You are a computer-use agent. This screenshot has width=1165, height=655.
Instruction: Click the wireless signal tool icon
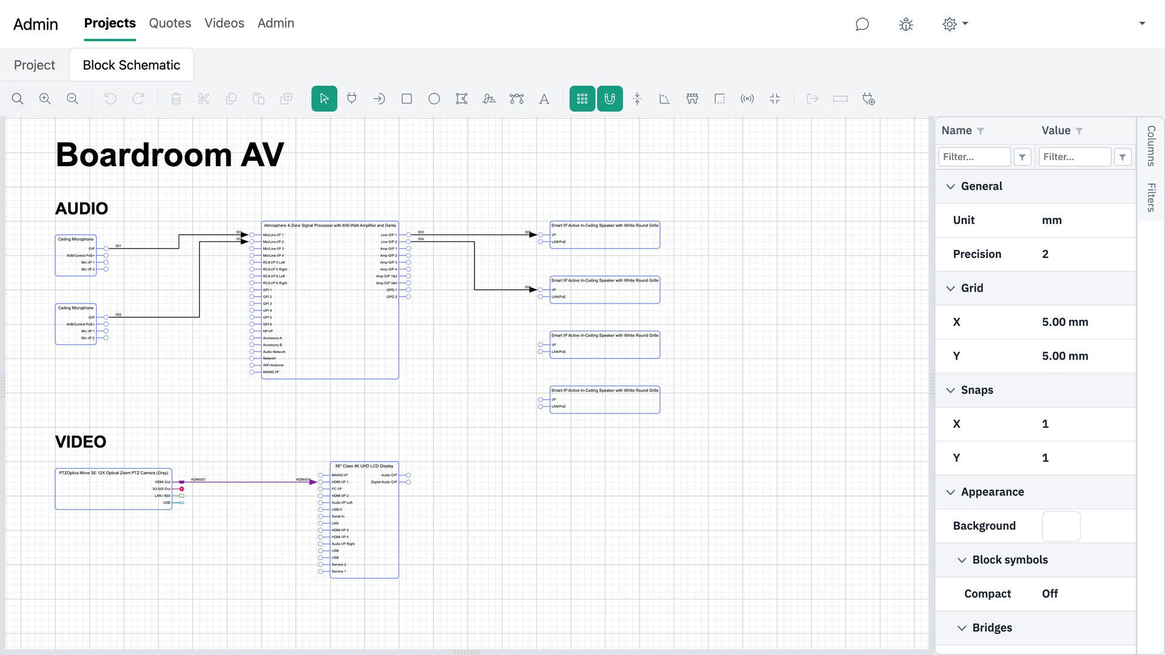tap(747, 99)
